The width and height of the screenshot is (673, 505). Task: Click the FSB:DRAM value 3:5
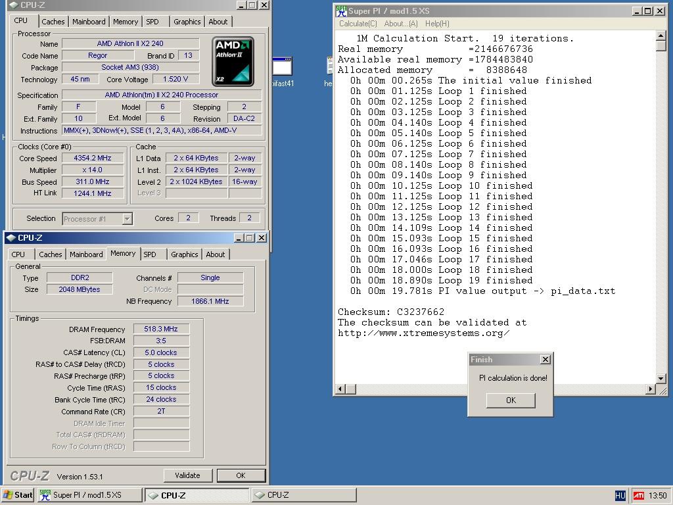point(161,341)
